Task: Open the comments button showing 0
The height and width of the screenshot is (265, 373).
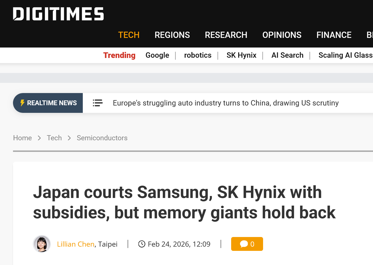Action: (x=247, y=244)
